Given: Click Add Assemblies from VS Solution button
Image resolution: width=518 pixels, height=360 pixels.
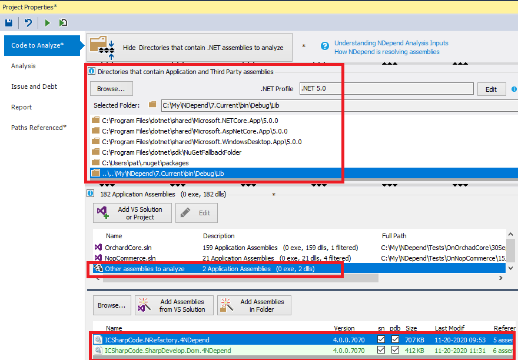Looking at the screenshot, I should tap(174, 305).
